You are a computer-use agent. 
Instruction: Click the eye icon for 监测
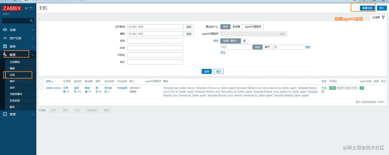tap(5, 30)
